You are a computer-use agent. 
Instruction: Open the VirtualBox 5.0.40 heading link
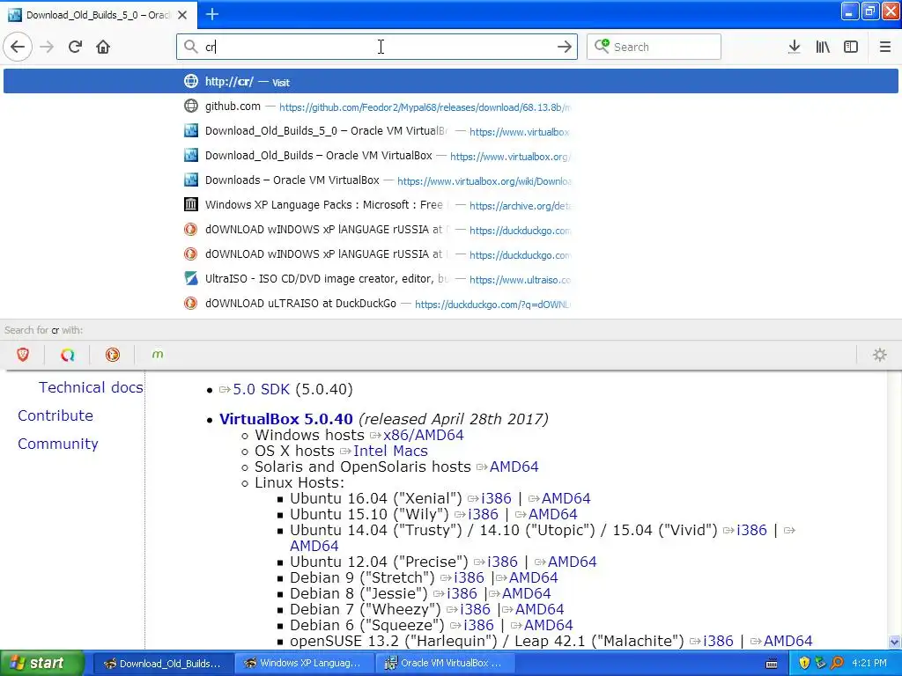(x=286, y=419)
